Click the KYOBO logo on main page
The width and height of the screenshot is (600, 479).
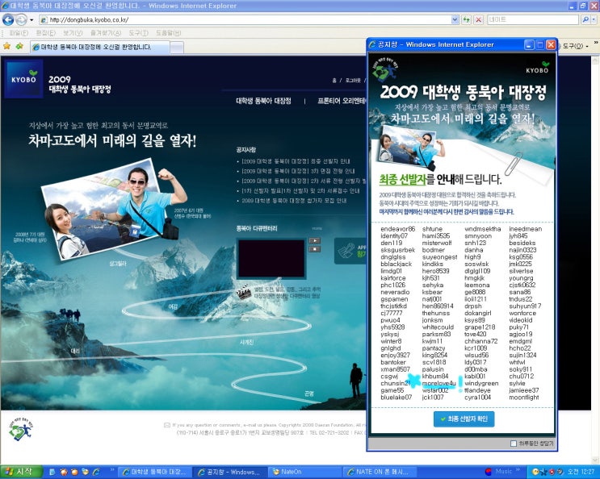pyautogui.click(x=23, y=79)
